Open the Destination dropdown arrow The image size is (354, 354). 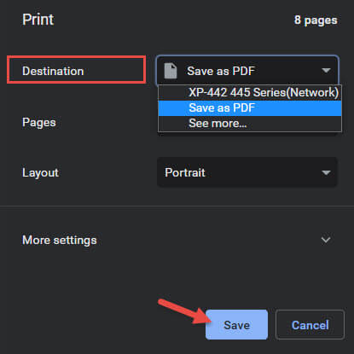coord(326,70)
